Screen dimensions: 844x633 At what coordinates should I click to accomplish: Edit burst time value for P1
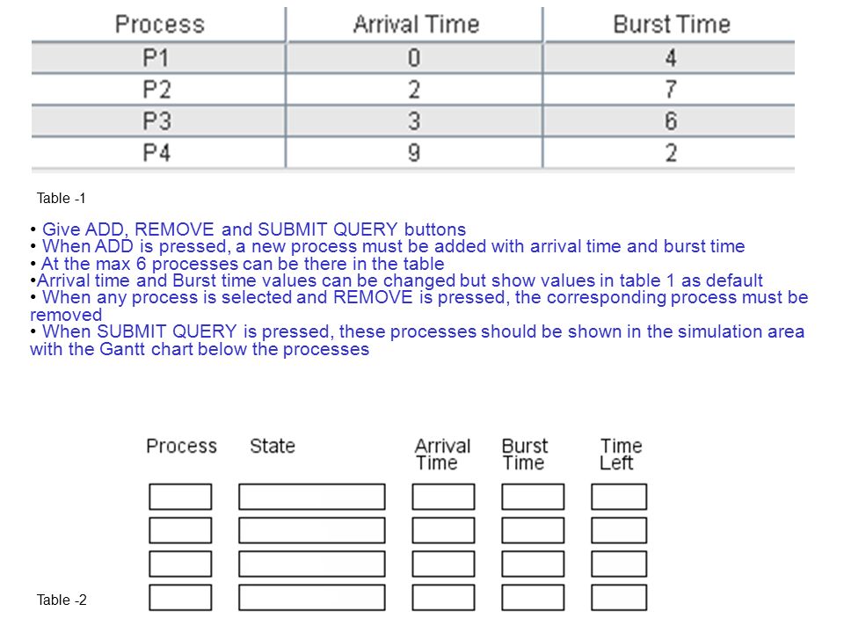point(670,58)
